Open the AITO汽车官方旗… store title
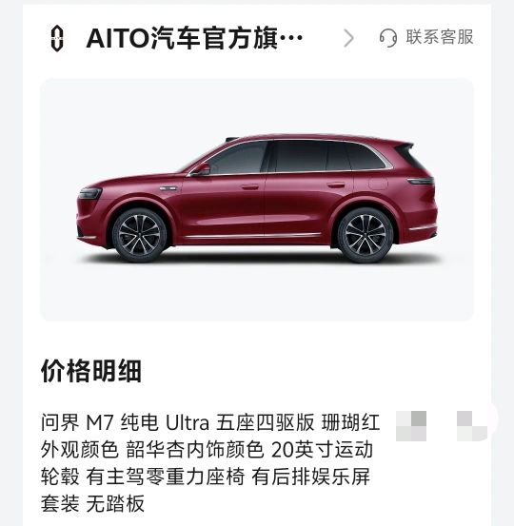 [195, 38]
